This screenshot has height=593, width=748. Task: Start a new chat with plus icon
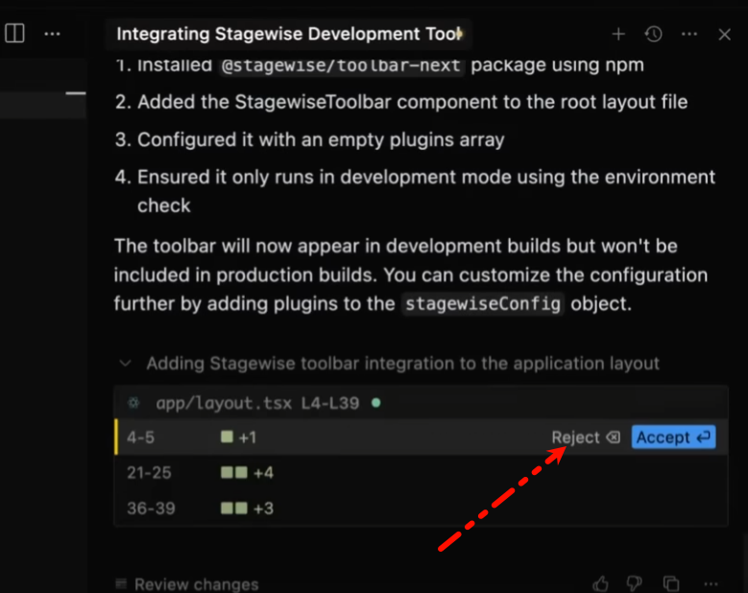tap(618, 34)
